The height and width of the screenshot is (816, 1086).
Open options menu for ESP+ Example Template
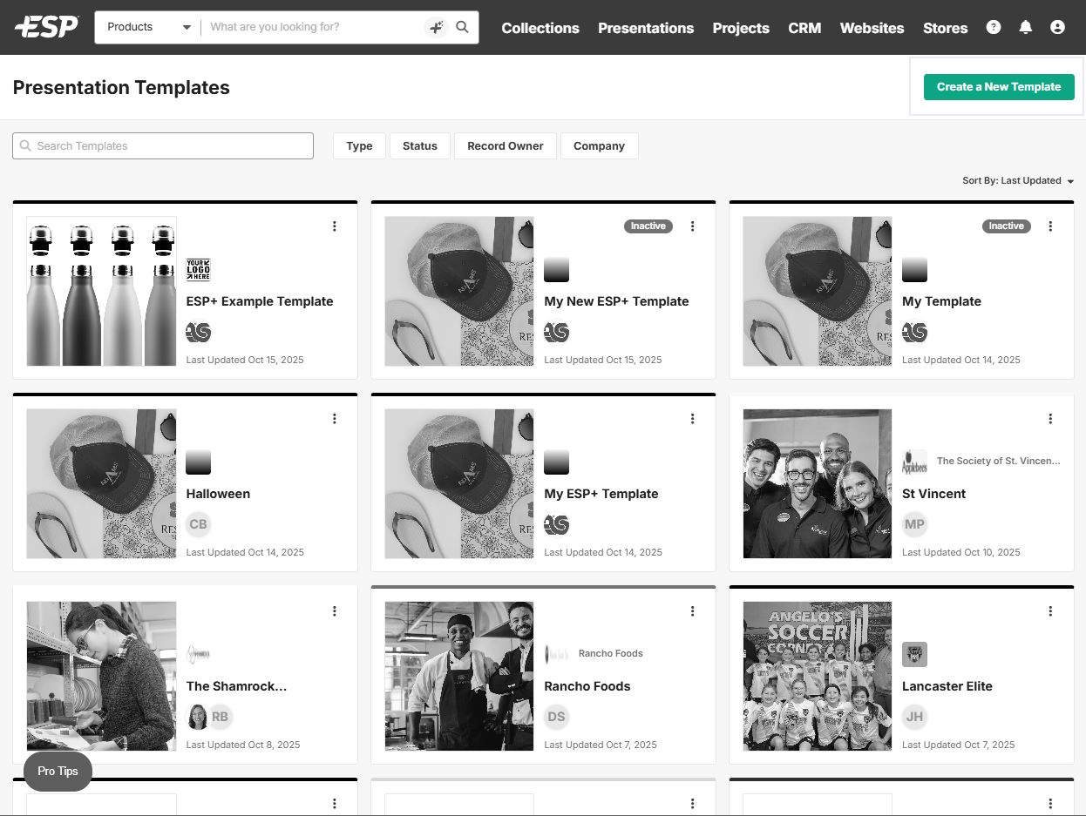click(x=335, y=226)
